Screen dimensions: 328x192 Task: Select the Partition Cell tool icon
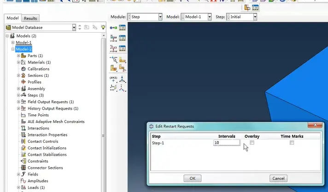click(113, 68)
